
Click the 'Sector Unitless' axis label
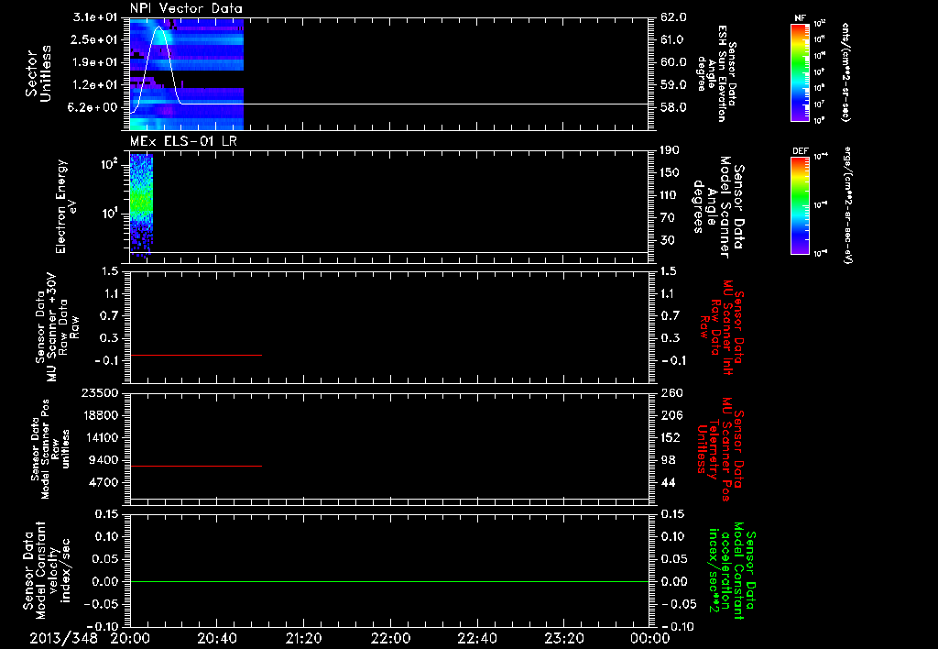point(38,73)
